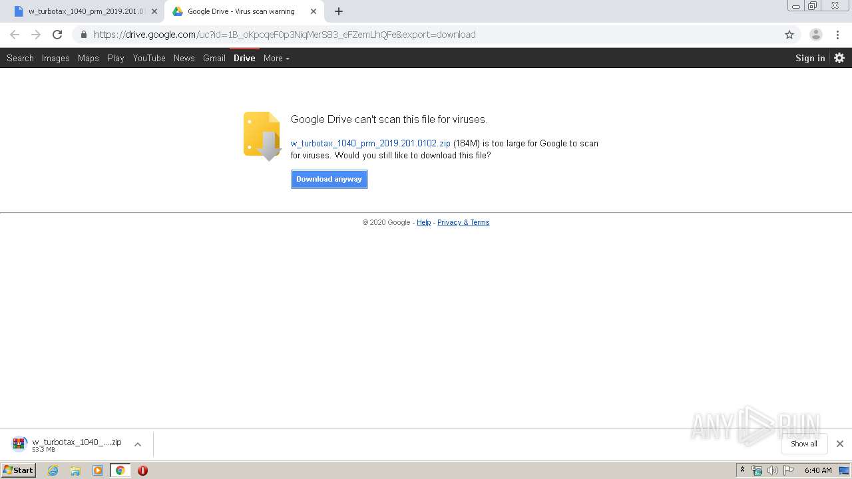This screenshot has height=479, width=852.
Task: Close the w_turbotax_1040_prm tab
Action: 154,11
